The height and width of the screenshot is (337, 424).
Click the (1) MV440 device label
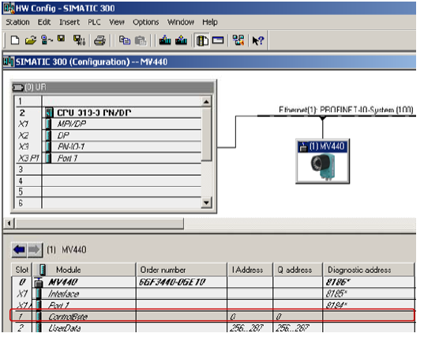[x=327, y=146]
